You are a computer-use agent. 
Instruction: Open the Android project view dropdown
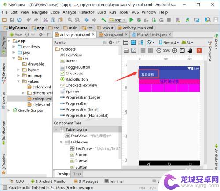click(16, 35)
